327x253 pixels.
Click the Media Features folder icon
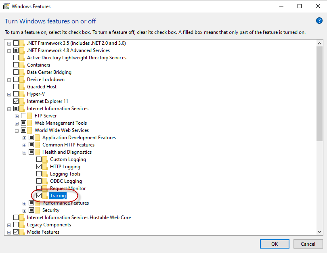click(22, 232)
